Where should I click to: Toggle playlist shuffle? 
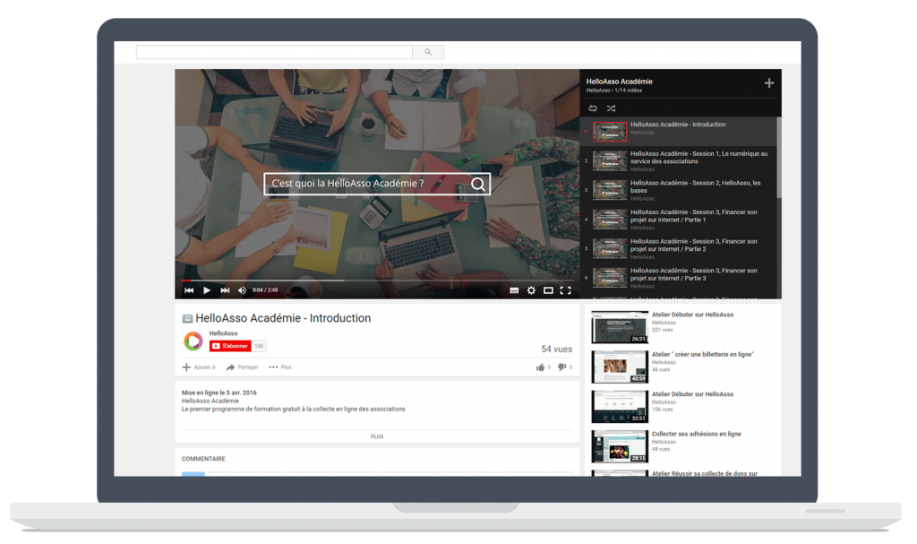point(611,108)
